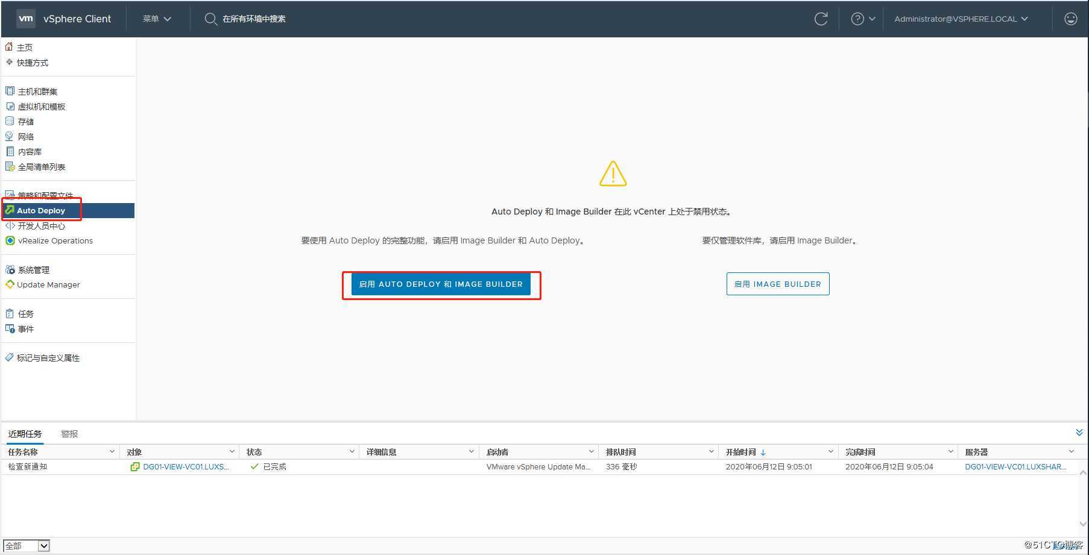Click the Tasks clipboard icon
The width and height of the screenshot is (1089, 555).
(10, 313)
